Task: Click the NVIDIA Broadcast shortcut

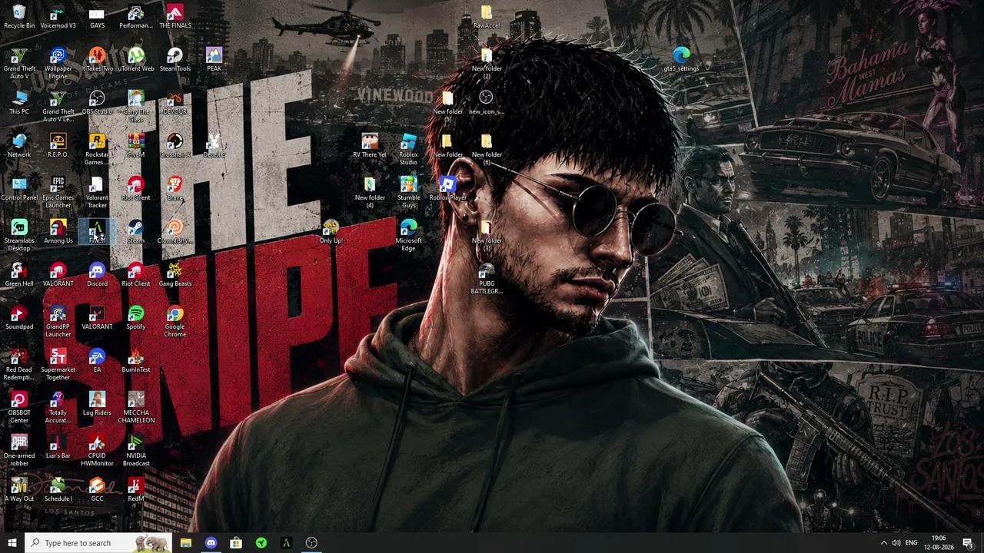Action: pyautogui.click(x=136, y=450)
